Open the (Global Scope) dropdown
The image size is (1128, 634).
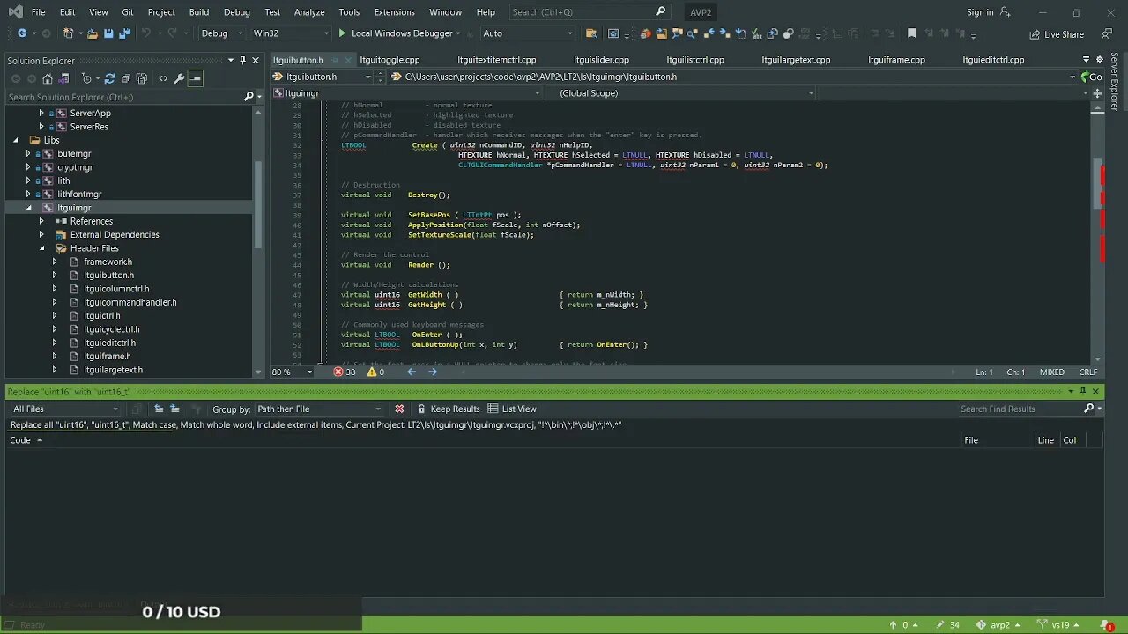(683, 92)
